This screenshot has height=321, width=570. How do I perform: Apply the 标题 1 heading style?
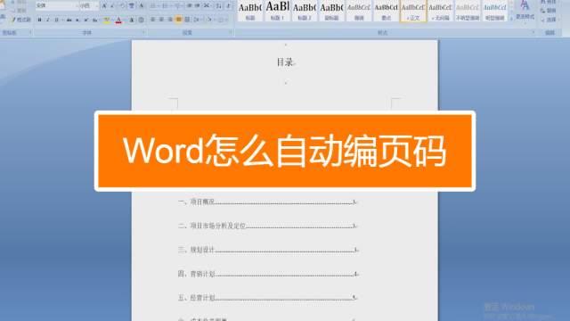(x=277, y=11)
